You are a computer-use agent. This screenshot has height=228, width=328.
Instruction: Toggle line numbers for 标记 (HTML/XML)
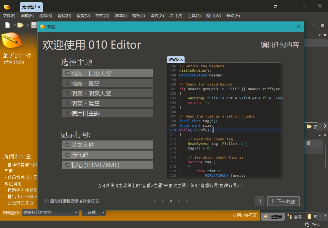107,165
